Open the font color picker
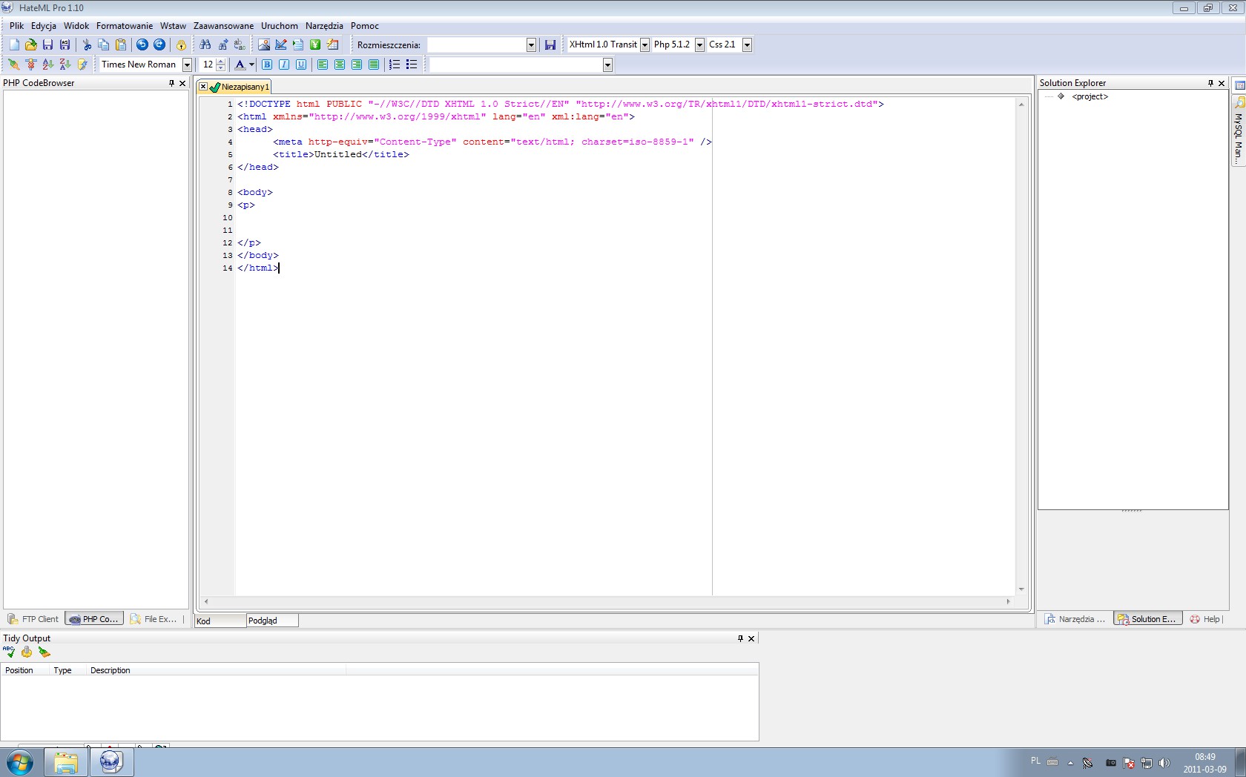This screenshot has width=1246, height=777. [251, 65]
